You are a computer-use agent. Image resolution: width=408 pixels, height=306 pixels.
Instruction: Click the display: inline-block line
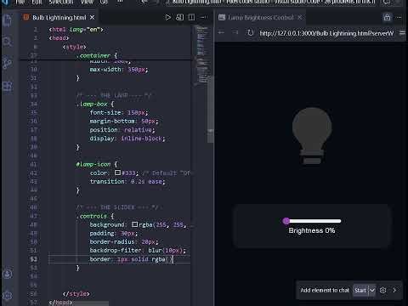(127, 139)
